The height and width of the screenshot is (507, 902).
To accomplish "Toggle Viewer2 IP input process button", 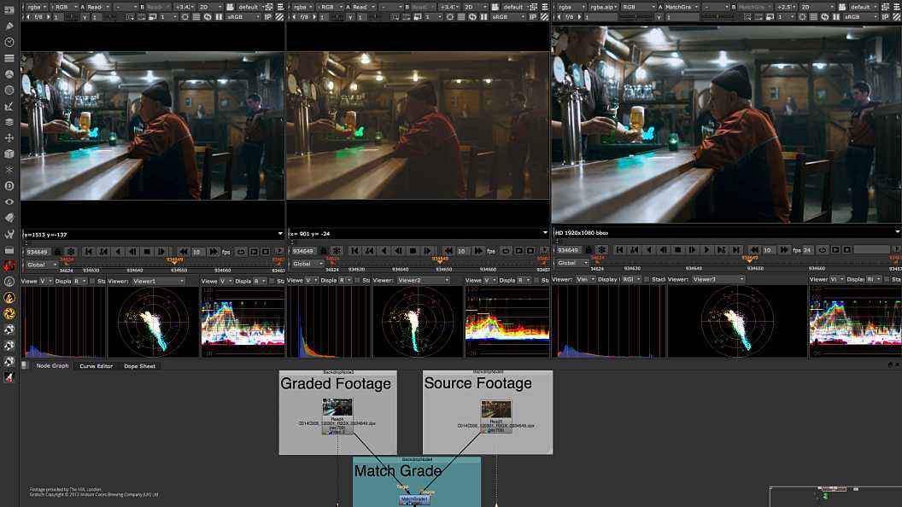I will click(533, 17).
